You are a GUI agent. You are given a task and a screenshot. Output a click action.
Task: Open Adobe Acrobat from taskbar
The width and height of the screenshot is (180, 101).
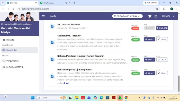[114, 98]
